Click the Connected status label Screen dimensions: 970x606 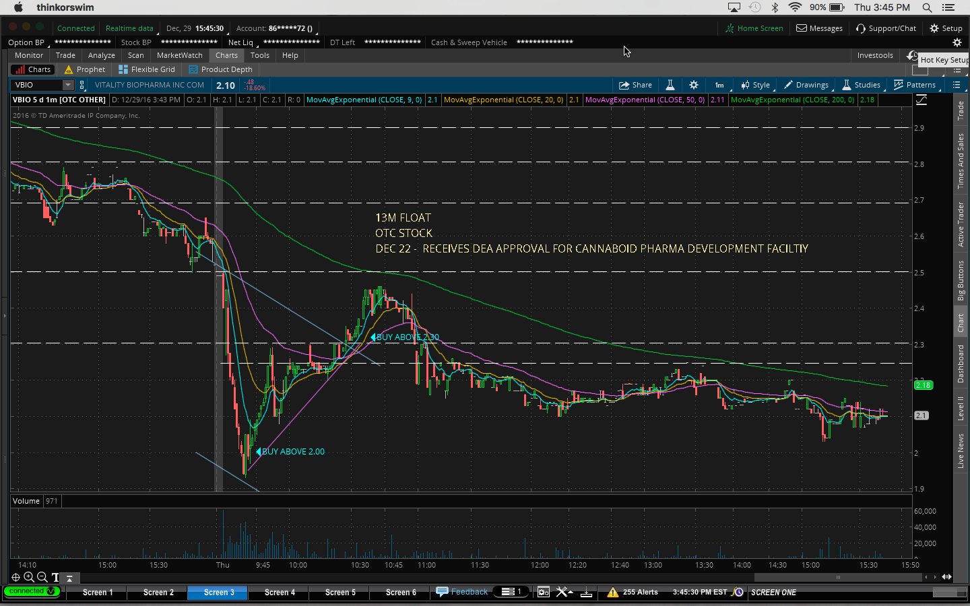pyautogui.click(x=76, y=28)
